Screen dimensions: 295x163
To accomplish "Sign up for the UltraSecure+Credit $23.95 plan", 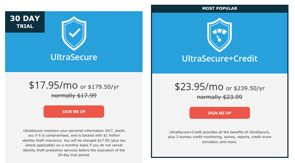I will click(x=220, y=113).
